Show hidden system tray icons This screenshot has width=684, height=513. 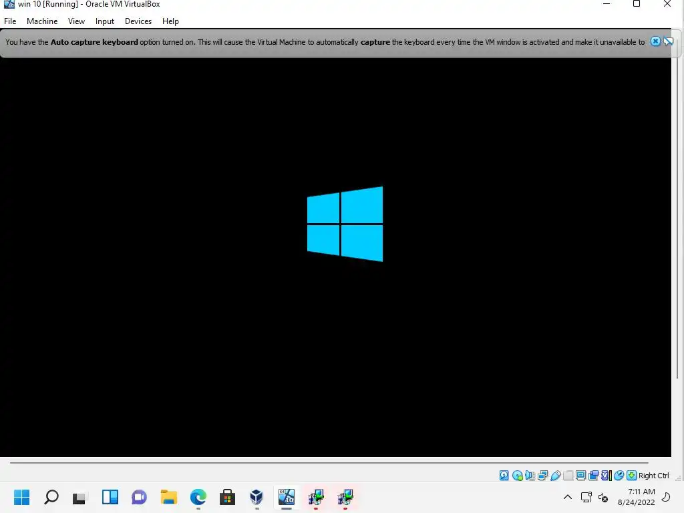click(568, 497)
